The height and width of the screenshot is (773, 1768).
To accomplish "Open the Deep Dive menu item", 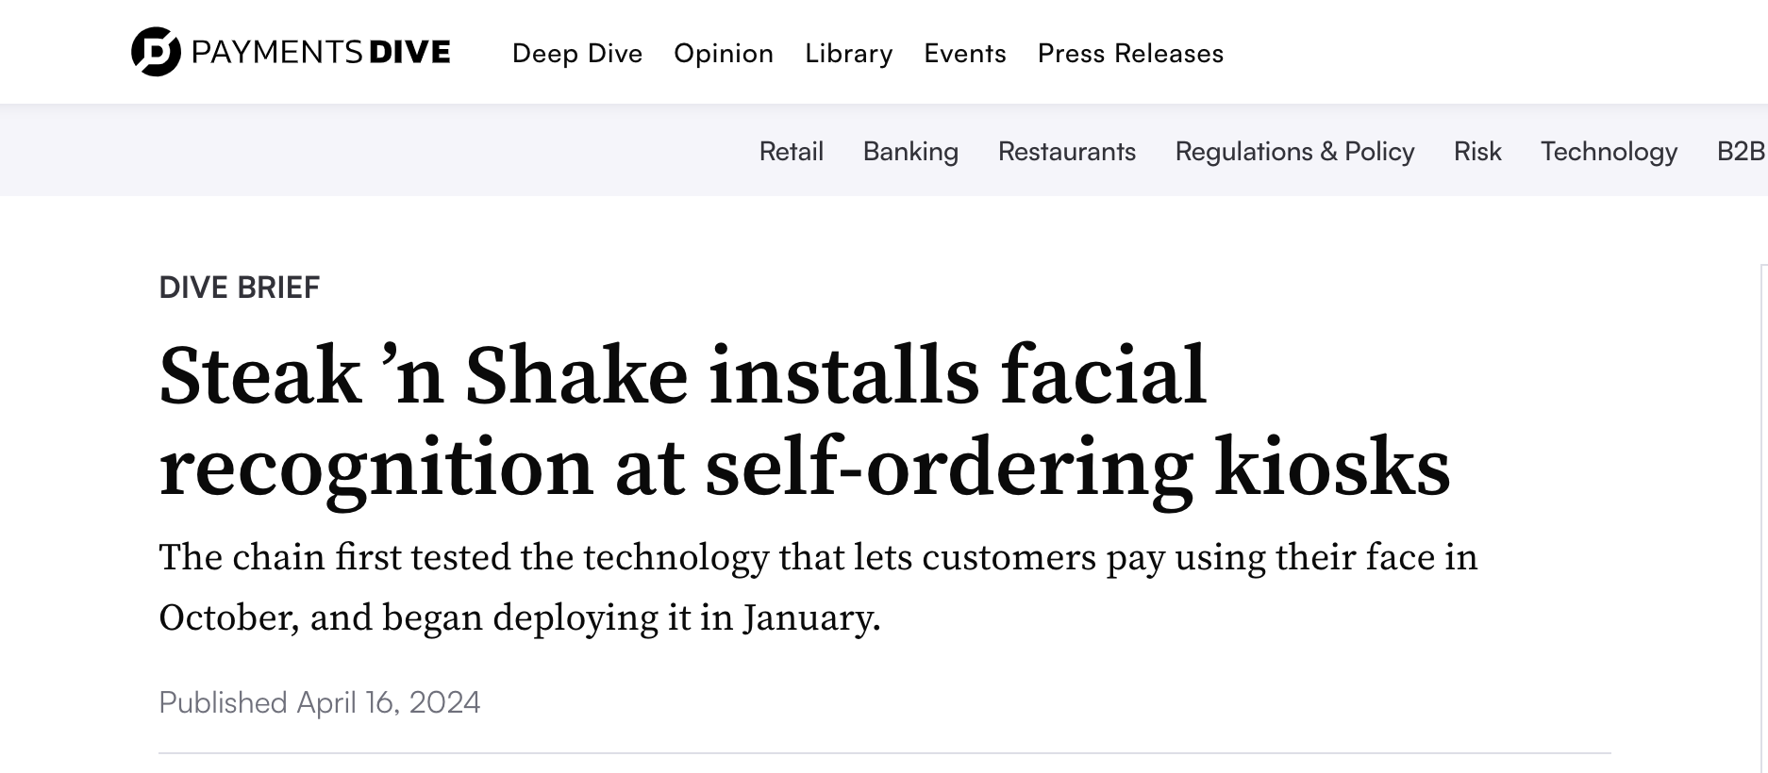I will [x=577, y=54].
